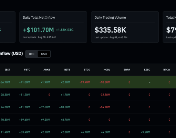This screenshot has height=138, width=176.
Task: Click the +19.60M FBTC cell
Action: pos(24,120)
